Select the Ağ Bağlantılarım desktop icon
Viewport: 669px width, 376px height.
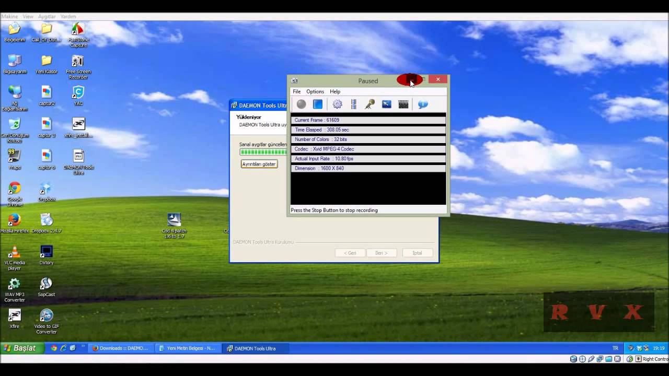15,99
